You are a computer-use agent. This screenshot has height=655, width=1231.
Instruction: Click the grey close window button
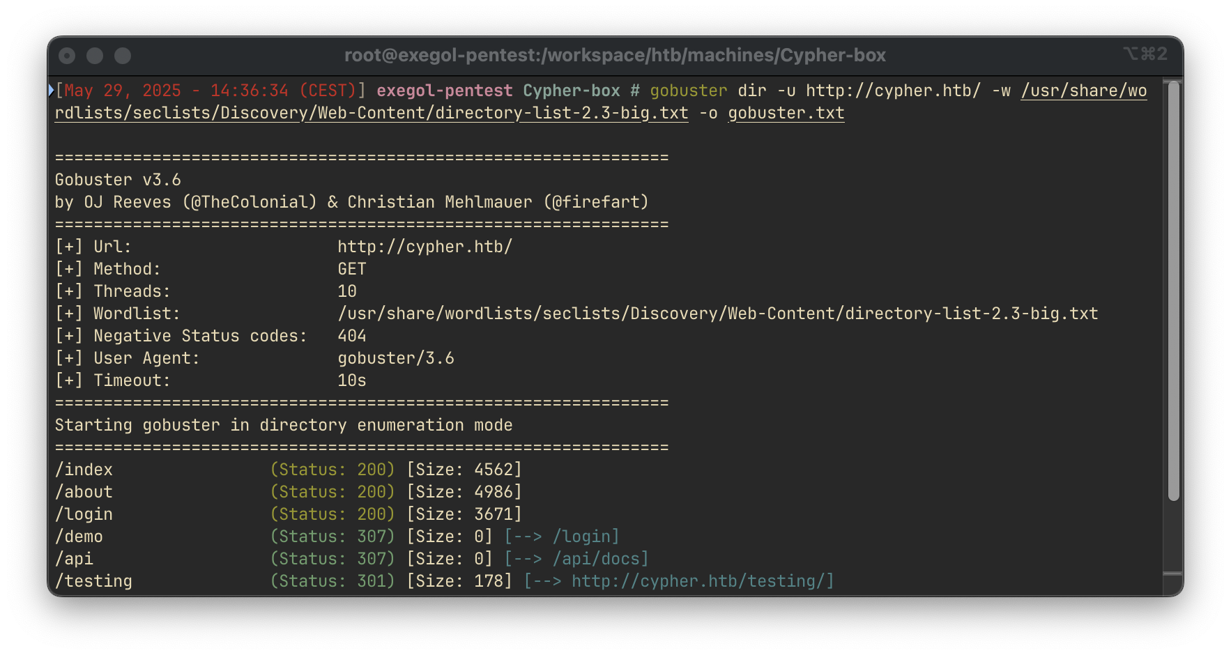(x=67, y=56)
